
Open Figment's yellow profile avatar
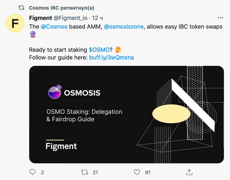(x=15, y=23)
